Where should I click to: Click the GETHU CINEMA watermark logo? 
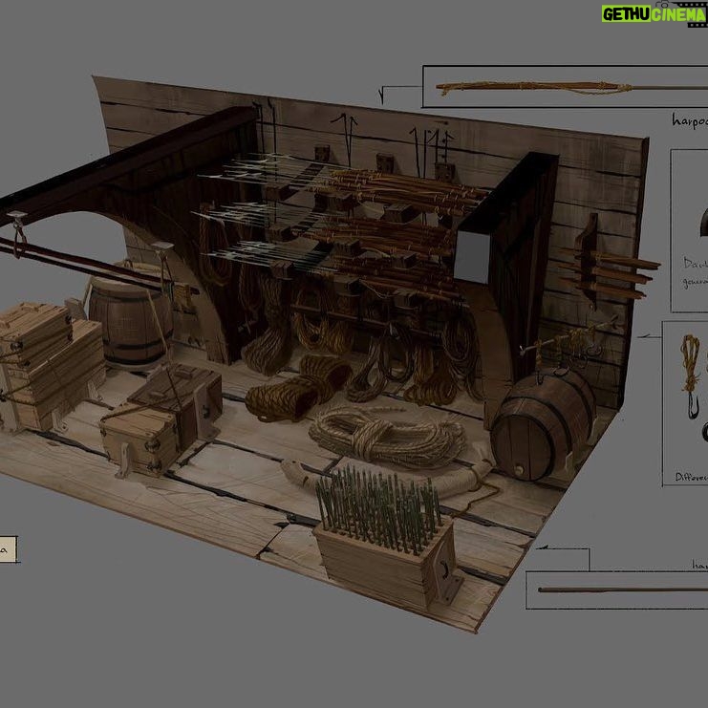654,13
